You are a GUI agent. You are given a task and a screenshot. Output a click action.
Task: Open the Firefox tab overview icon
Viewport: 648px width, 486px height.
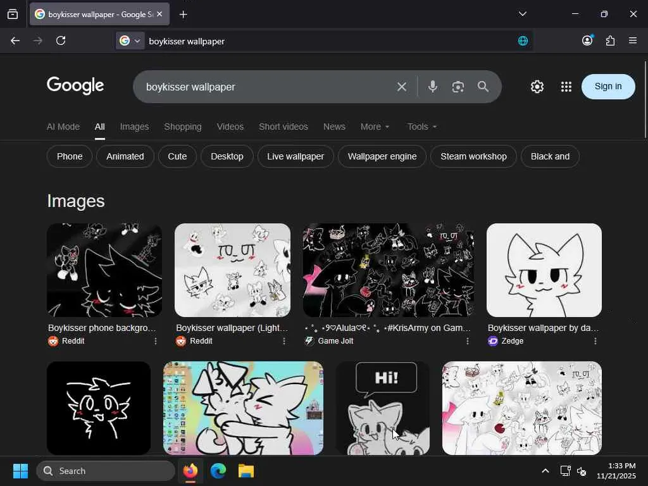click(x=13, y=15)
